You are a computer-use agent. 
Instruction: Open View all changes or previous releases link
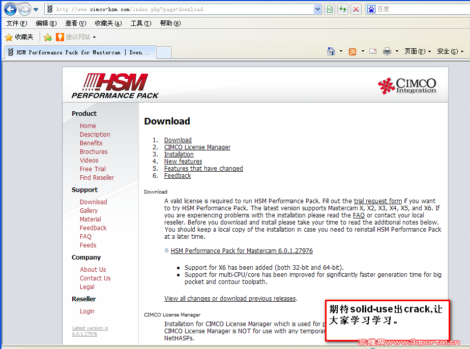(x=230, y=299)
